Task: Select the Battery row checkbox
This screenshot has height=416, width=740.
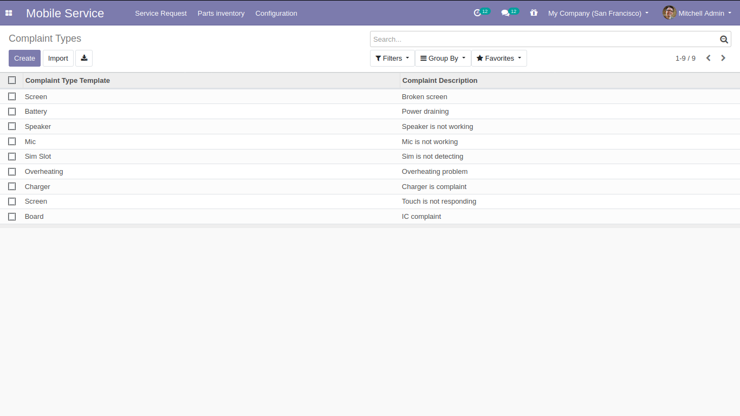Action: click(x=12, y=112)
